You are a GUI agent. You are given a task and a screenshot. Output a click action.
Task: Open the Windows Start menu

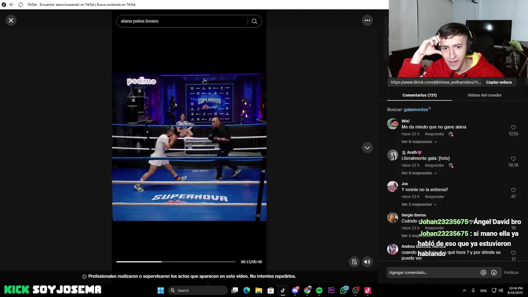(160, 290)
